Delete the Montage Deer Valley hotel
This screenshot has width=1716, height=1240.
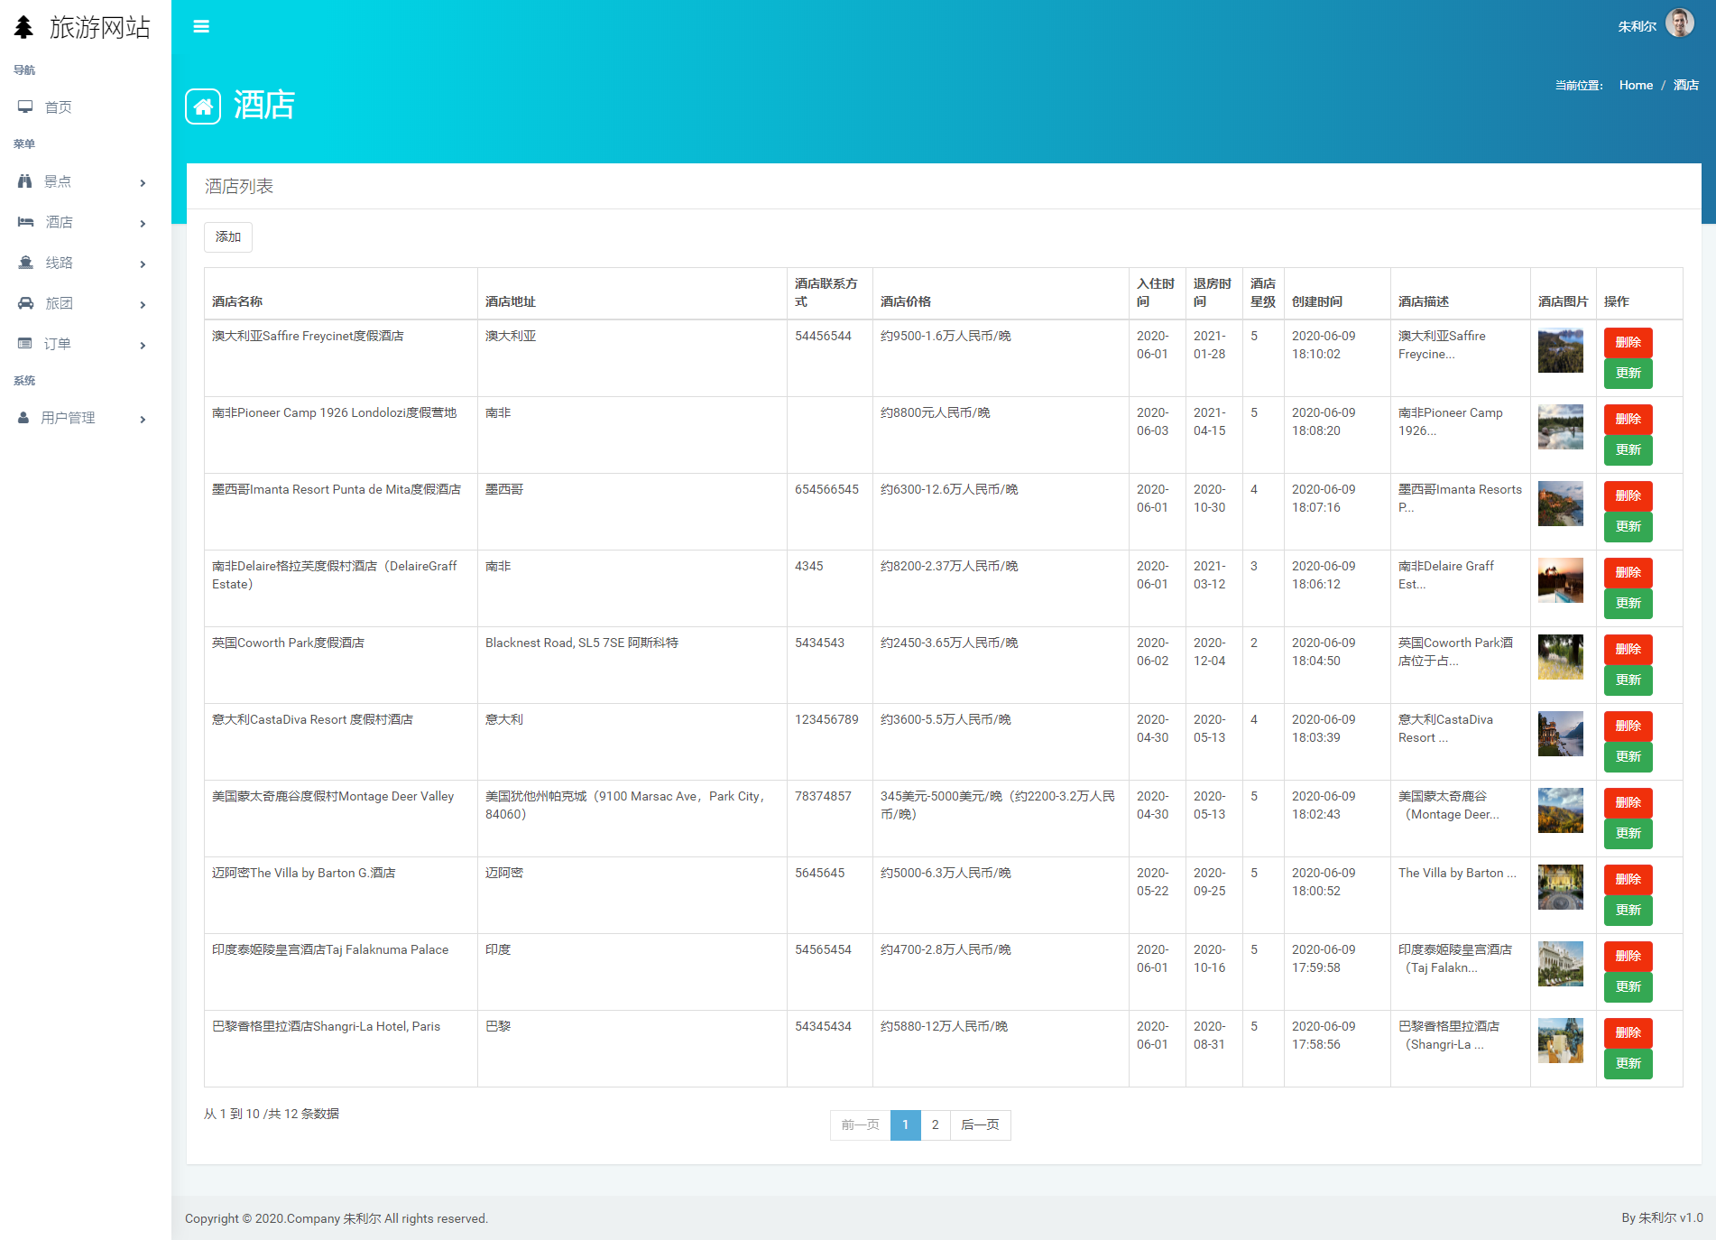click(x=1628, y=803)
